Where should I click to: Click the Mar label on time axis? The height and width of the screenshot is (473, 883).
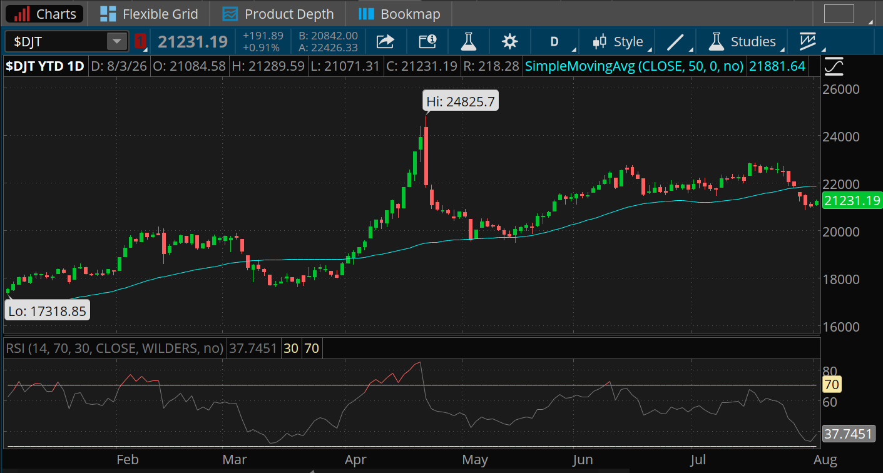tap(235, 460)
